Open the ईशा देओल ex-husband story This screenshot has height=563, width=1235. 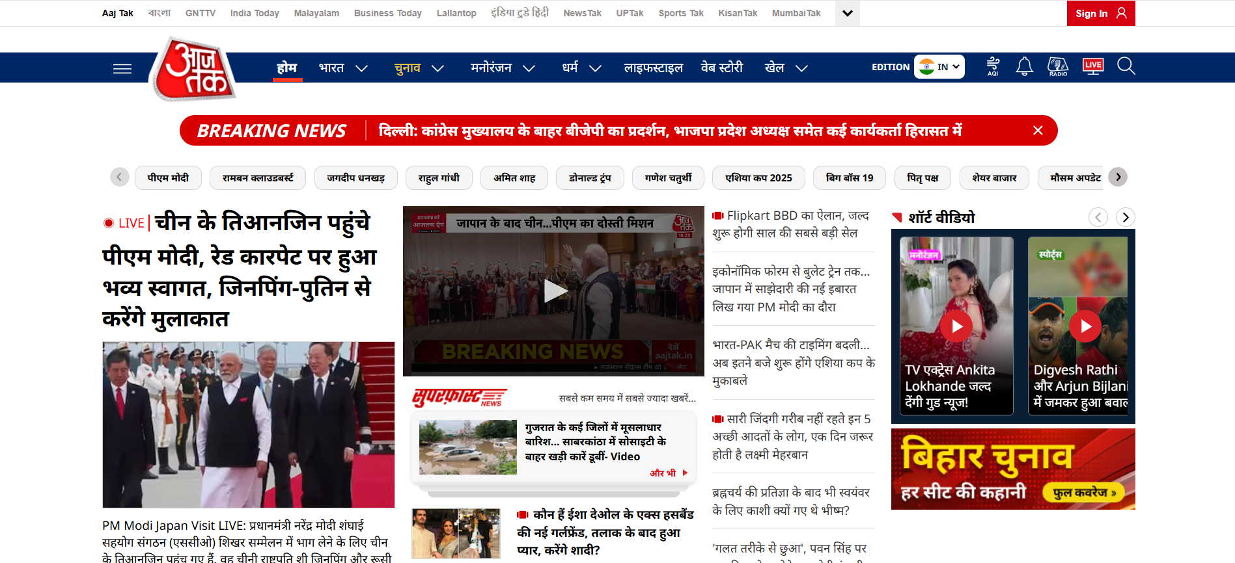pos(605,532)
